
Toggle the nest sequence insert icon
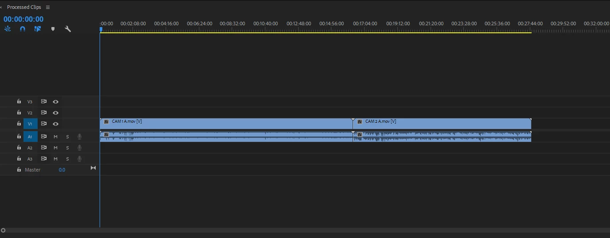pyautogui.click(x=8, y=29)
